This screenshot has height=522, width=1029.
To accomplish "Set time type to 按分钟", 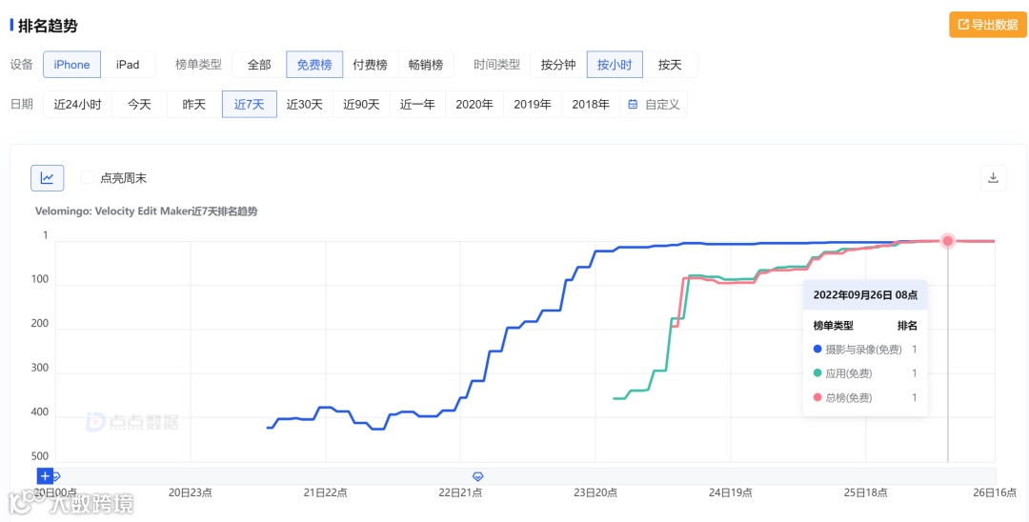I will 558,65.
